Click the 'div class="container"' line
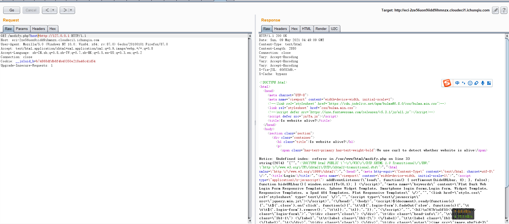This screenshot has height=224, width=509. [293, 138]
